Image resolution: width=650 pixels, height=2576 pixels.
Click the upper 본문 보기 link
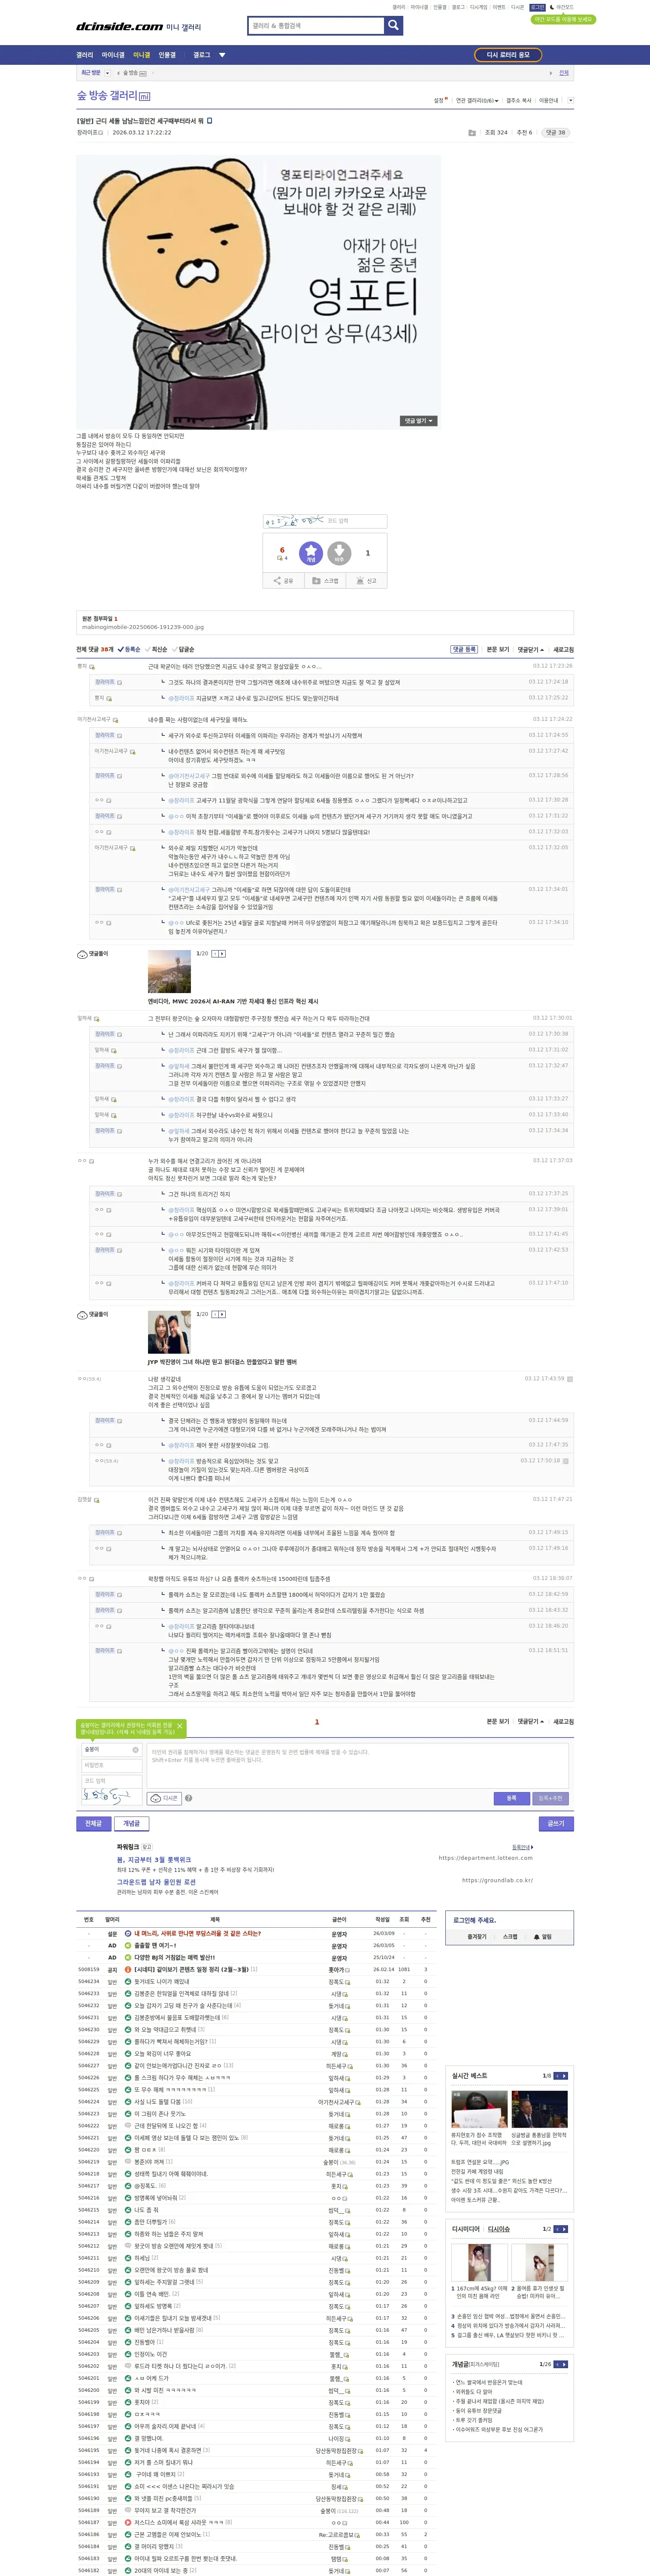[x=498, y=649]
